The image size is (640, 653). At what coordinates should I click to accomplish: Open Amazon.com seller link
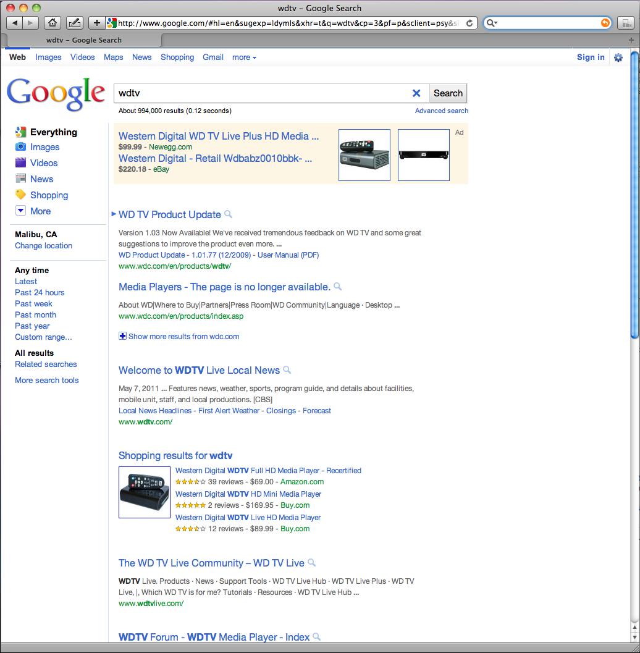coord(302,482)
